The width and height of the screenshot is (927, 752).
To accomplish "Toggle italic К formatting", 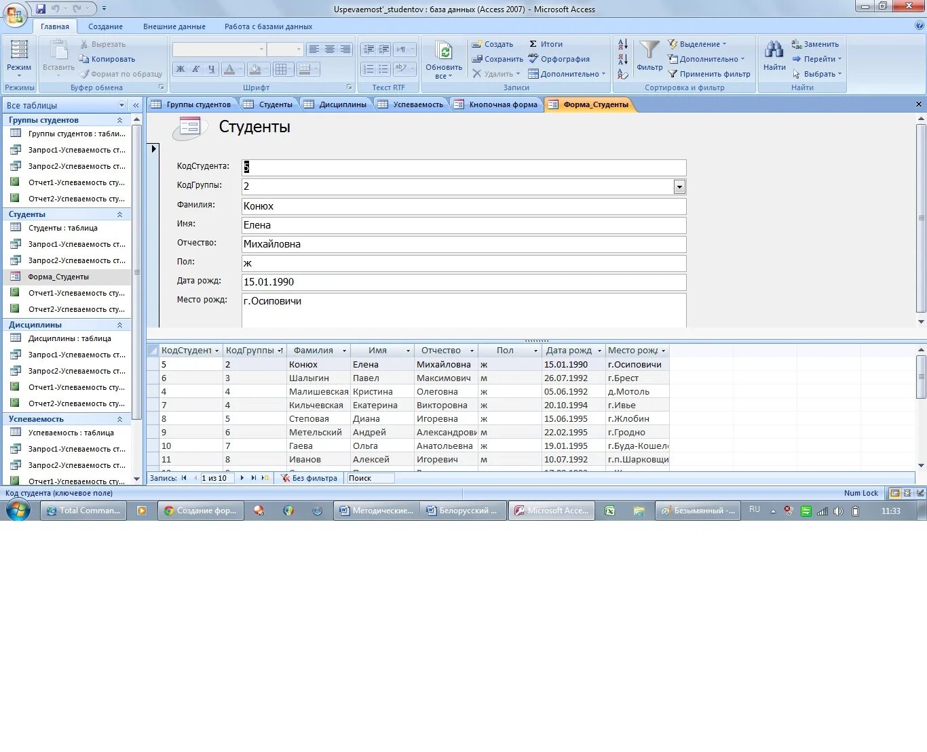I will tap(195, 68).
